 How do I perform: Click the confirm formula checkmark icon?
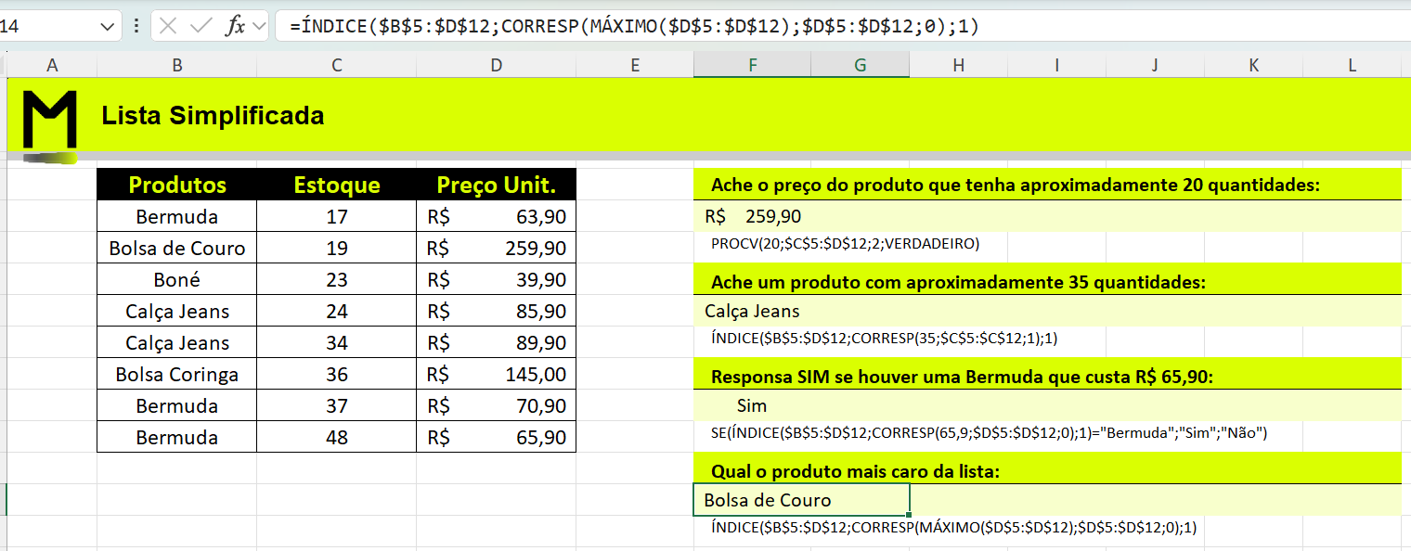click(201, 26)
